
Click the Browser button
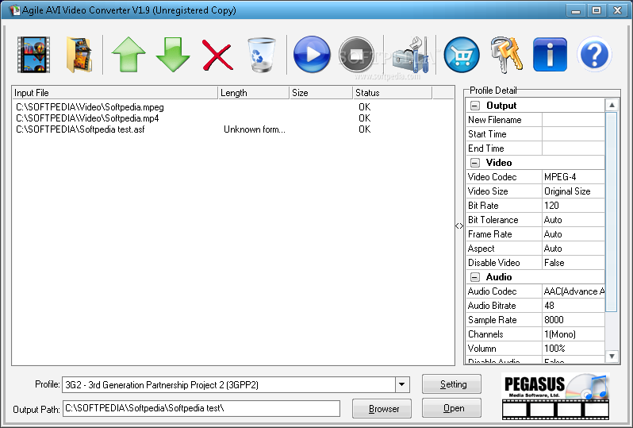pyautogui.click(x=382, y=409)
